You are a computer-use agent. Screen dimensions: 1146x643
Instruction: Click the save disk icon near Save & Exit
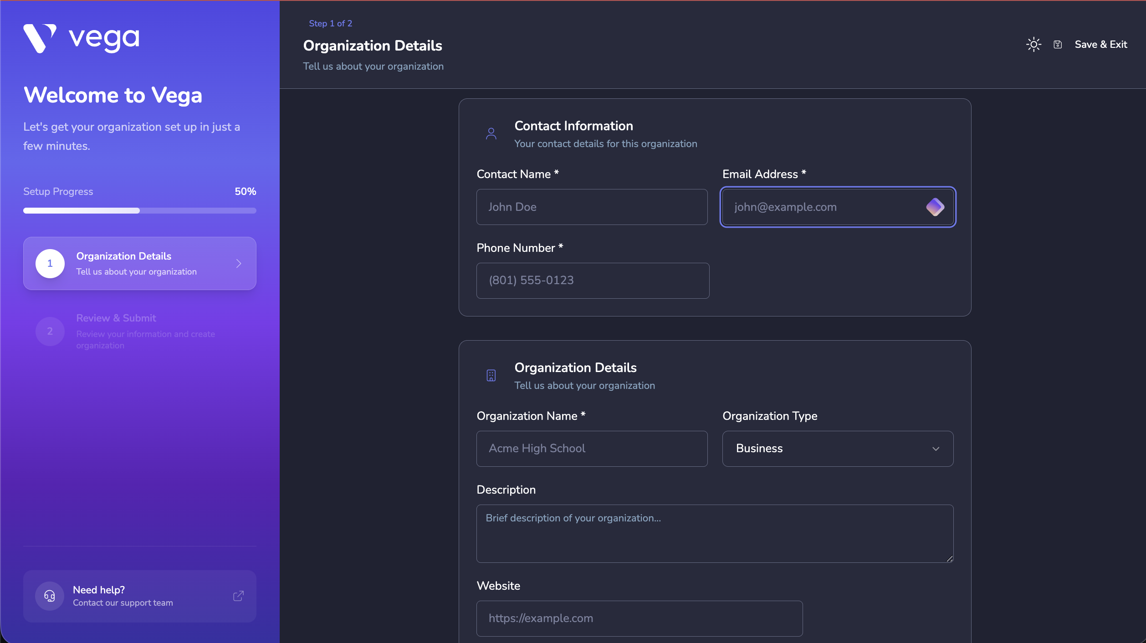tap(1058, 44)
